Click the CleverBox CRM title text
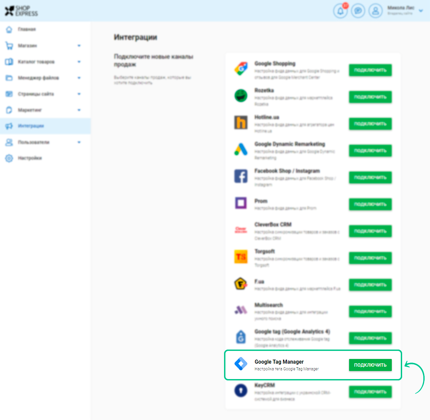Image resolution: width=430 pixels, height=420 pixels. (273, 224)
